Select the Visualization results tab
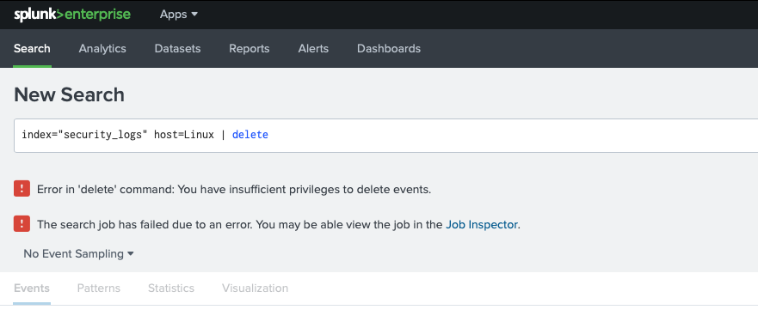Screen dimensions: 758x328 click(x=256, y=288)
